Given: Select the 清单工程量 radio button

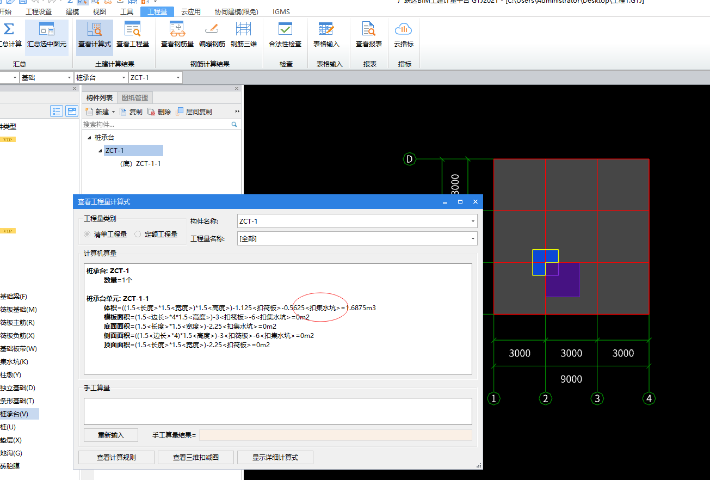Looking at the screenshot, I should pos(87,235).
